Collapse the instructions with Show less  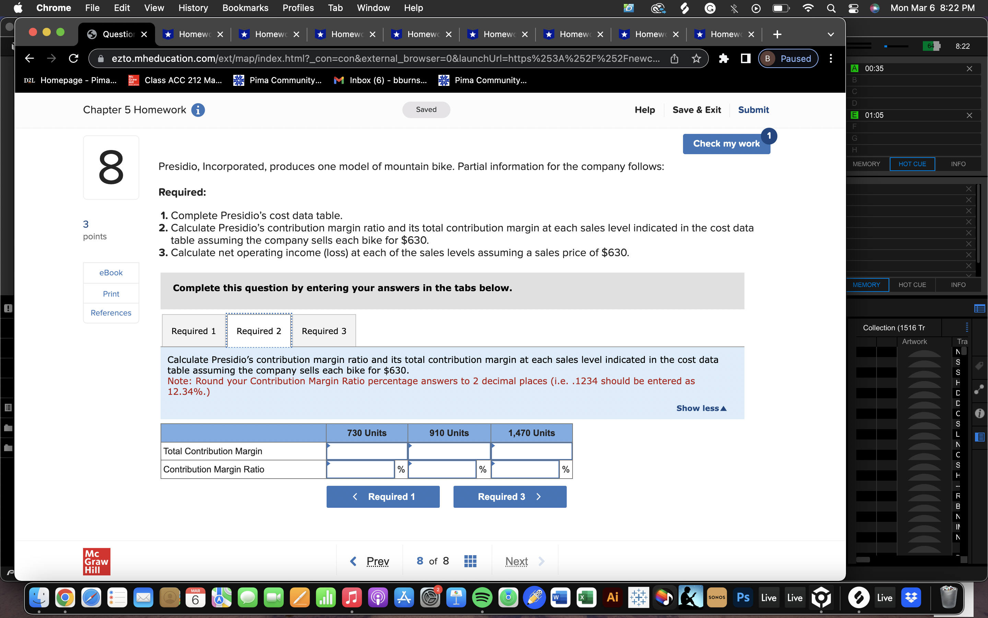point(701,408)
